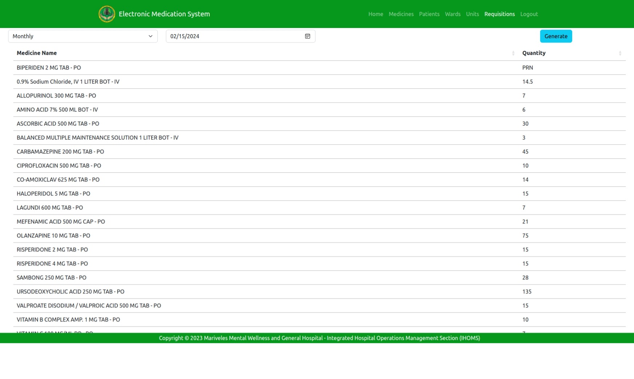Select the BIPERIDEN 2 MG TAB row
634x379 pixels.
tap(49, 68)
